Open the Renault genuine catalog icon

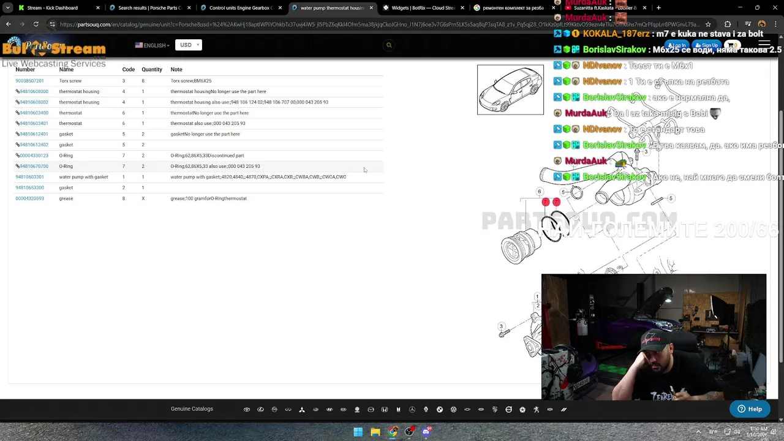(426, 409)
